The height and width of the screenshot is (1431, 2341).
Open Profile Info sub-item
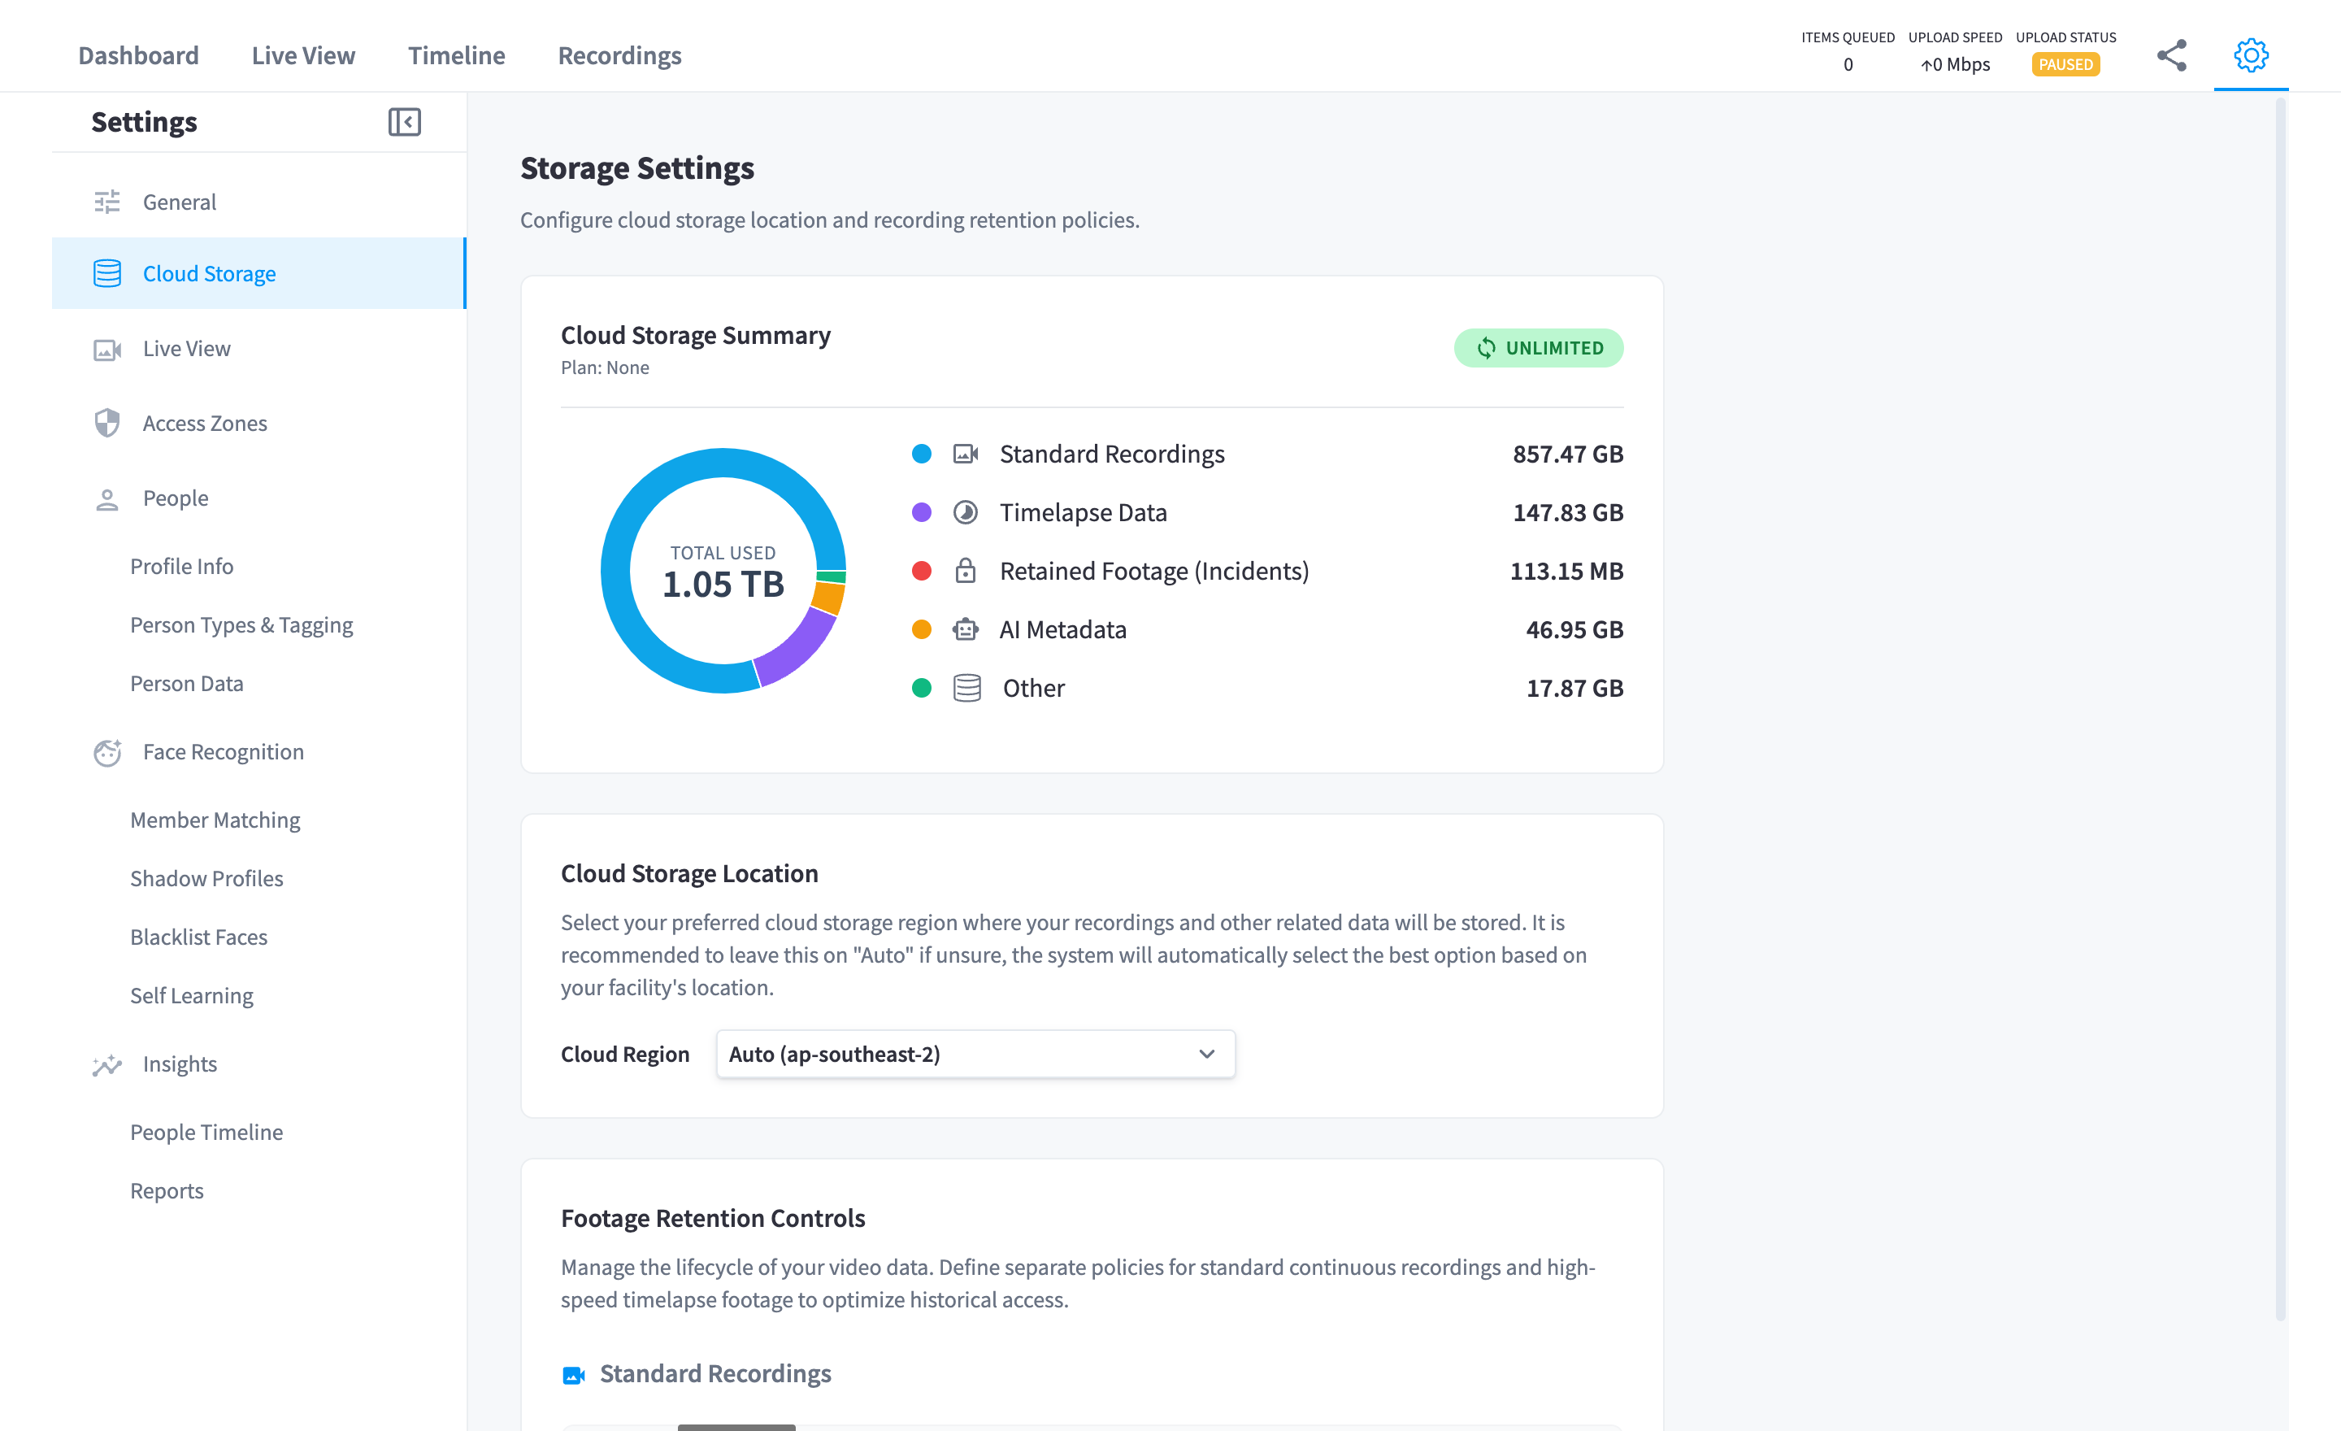(181, 567)
